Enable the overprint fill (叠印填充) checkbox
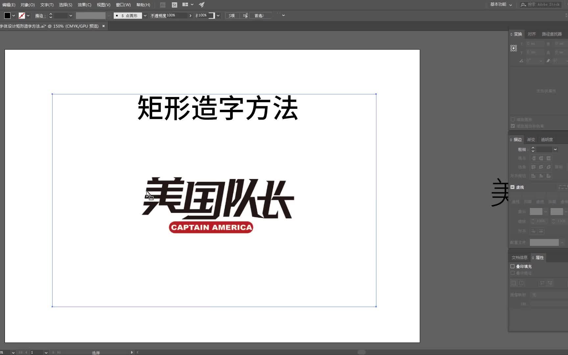 tap(512, 266)
